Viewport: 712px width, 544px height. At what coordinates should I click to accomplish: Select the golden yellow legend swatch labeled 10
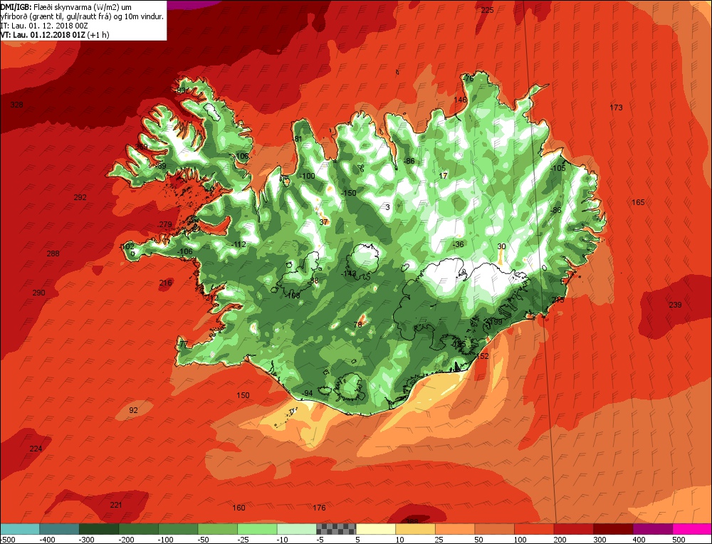[x=415, y=529]
